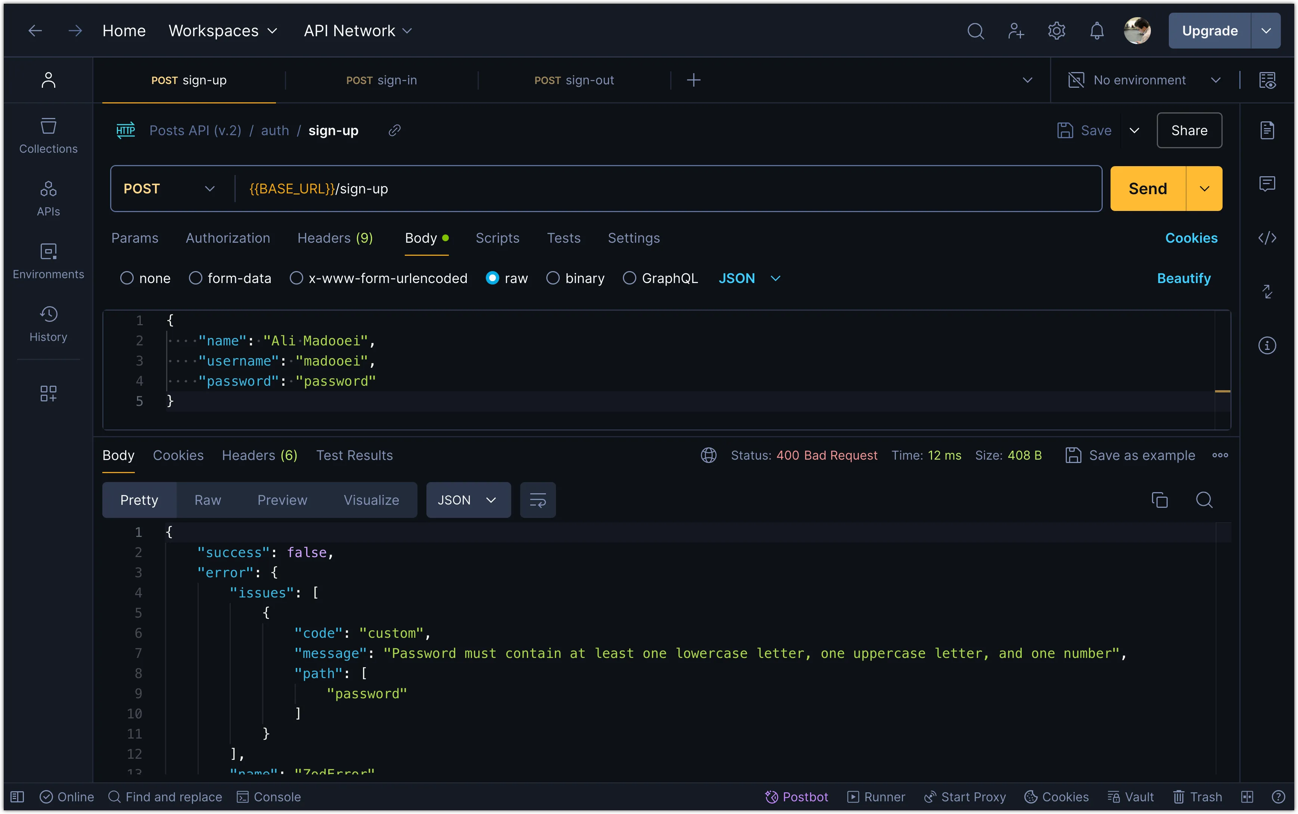Open the tabs overflow chevron

coord(1027,80)
